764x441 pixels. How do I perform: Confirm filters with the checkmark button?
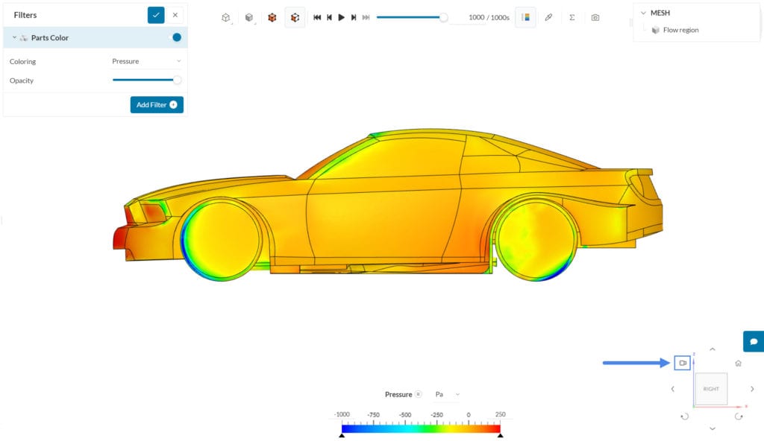tap(155, 14)
